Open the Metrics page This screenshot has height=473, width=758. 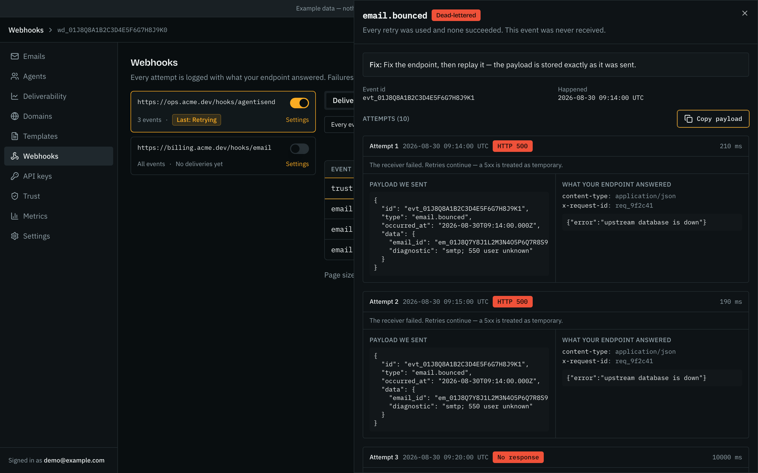(59, 216)
